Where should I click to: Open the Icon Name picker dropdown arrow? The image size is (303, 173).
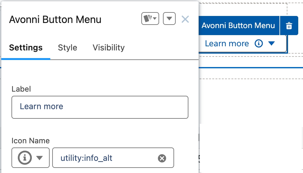[x=39, y=158]
